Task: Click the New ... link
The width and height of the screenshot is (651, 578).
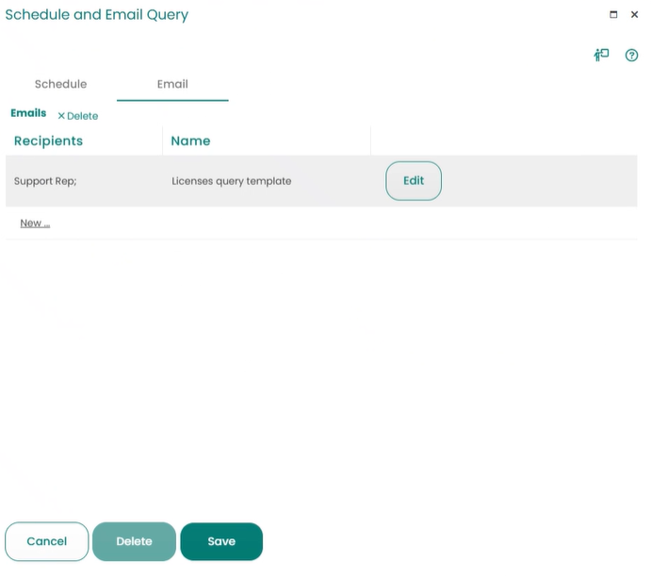Action: click(35, 223)
